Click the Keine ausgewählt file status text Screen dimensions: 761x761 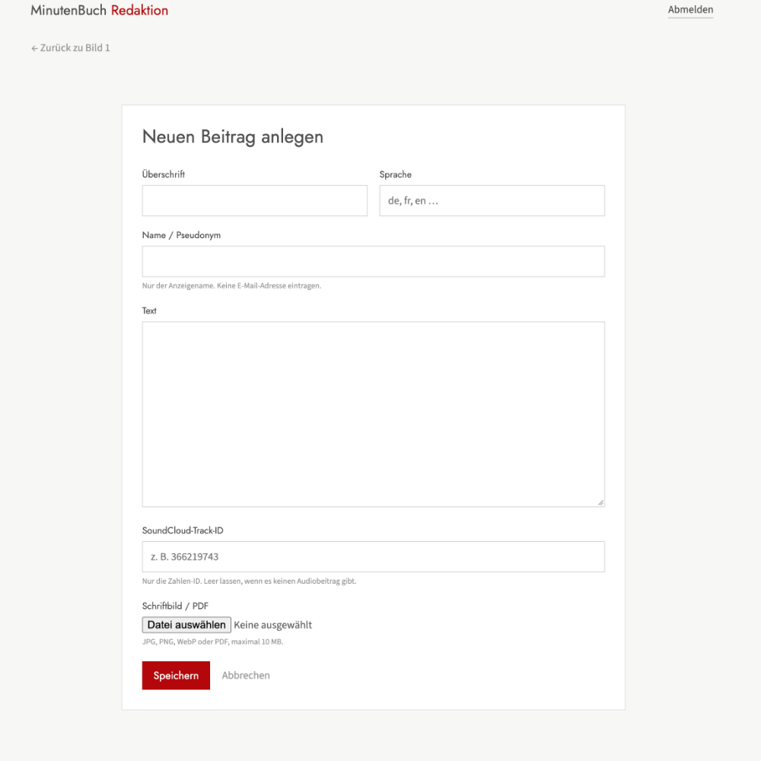coord(272,625)
